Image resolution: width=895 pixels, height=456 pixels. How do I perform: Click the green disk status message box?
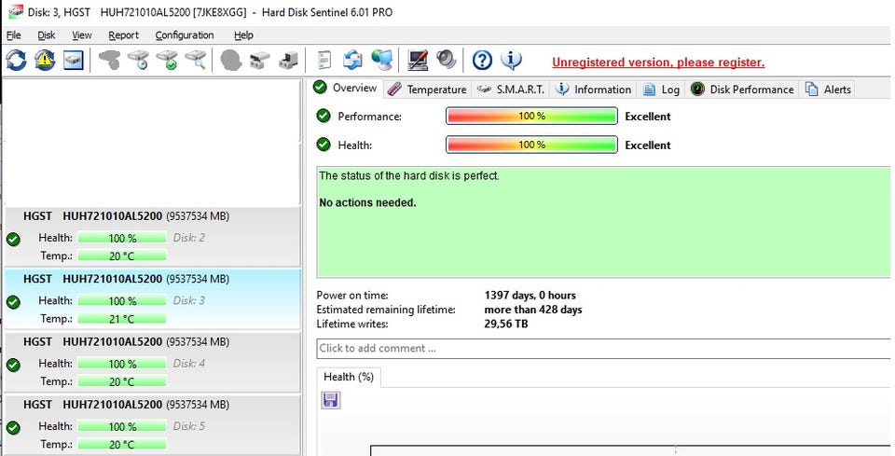point(603,222)
